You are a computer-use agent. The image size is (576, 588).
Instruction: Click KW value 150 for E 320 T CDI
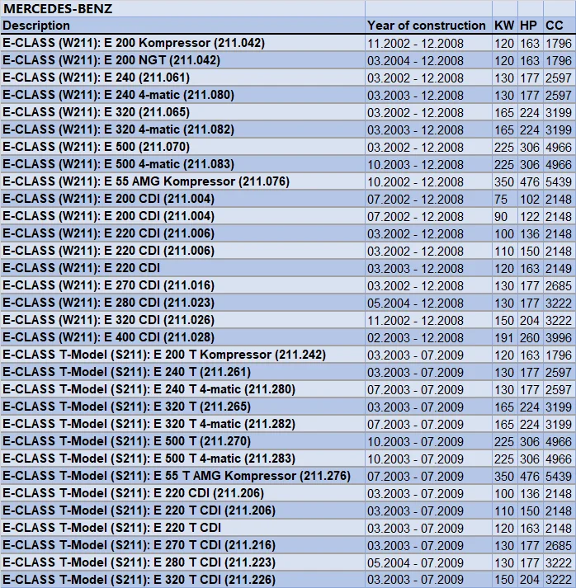click(x=505, y=579)
